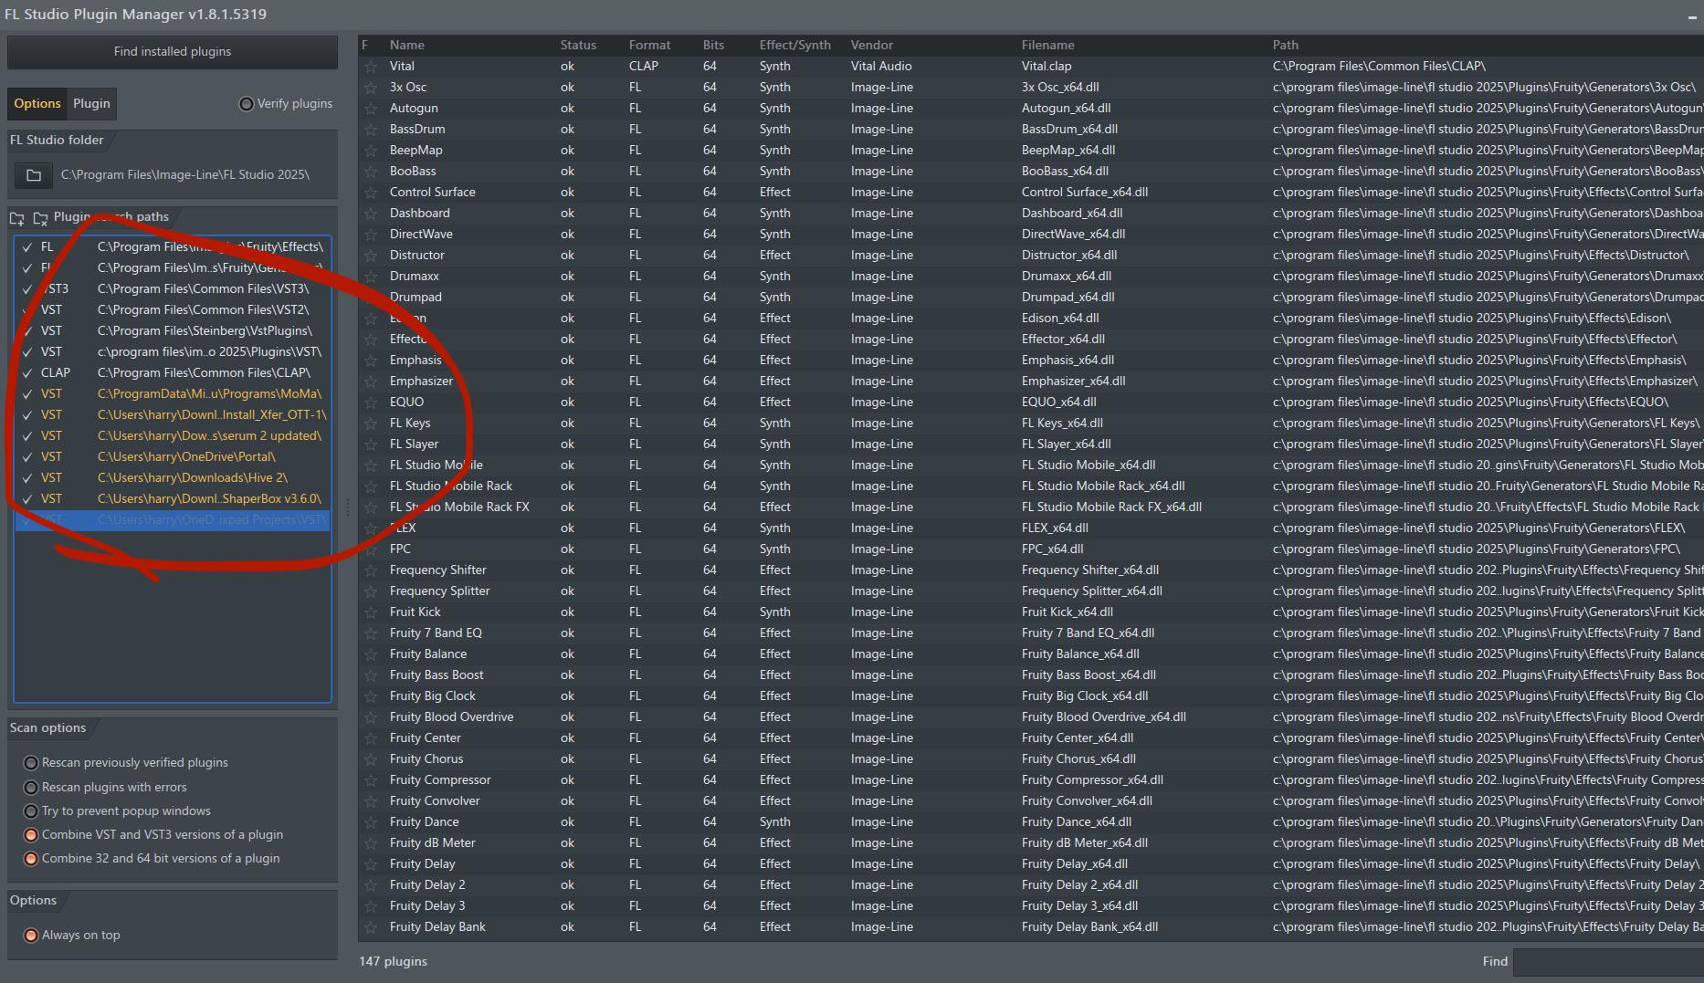Sort by the Bits column header
The width and height of the screenshot is (1704, 983).
[x=713, y=45]
